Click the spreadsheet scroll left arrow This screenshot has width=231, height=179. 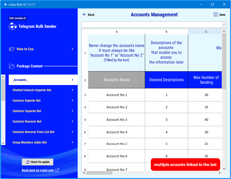point(84,173)
